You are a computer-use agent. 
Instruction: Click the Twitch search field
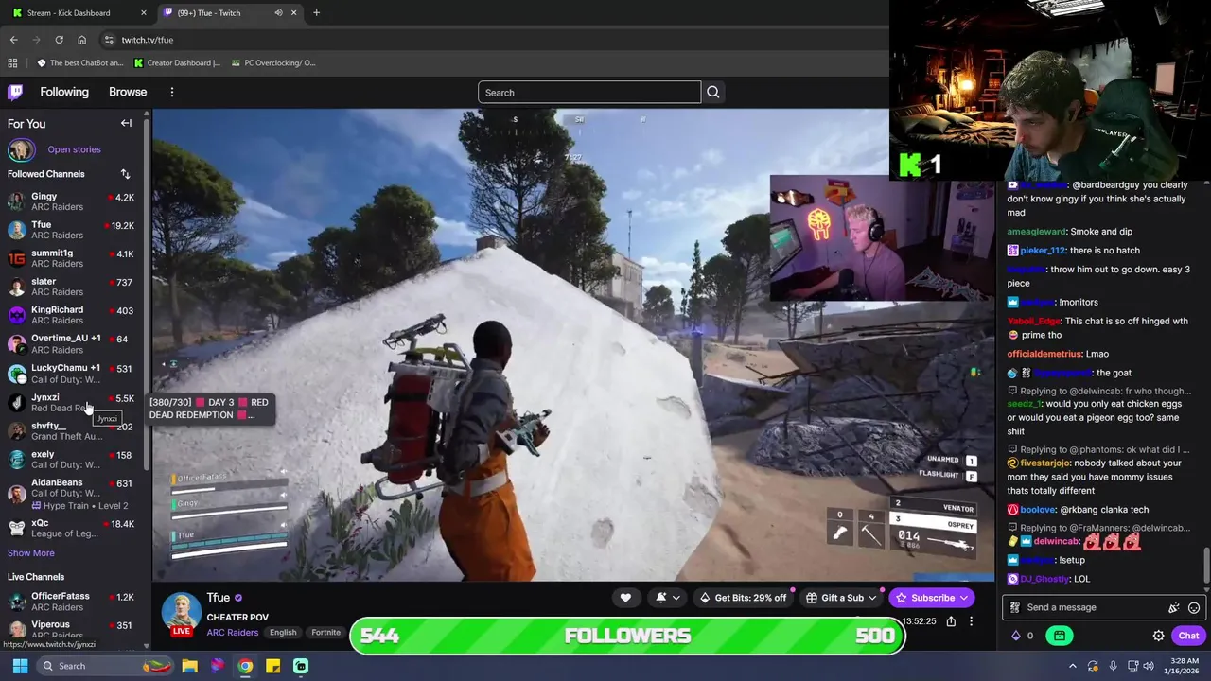(589, 92)
